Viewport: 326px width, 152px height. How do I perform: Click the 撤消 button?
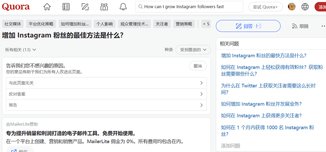click(198, 66)
